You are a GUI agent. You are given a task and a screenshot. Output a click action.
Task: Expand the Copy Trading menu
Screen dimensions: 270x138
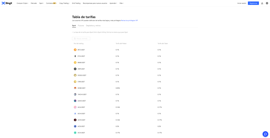click(64, 3)
